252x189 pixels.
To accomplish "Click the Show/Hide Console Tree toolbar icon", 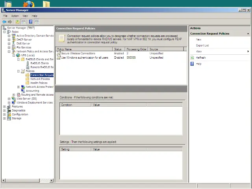I will click(x=23, y=22).
